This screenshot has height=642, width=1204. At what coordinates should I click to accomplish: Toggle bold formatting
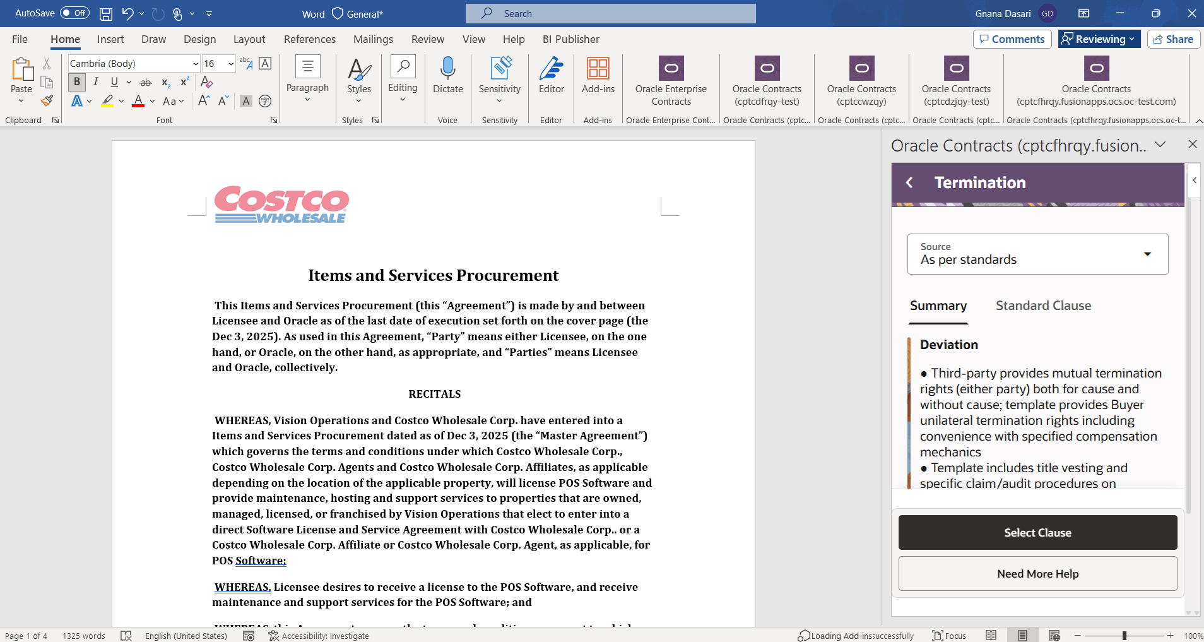[x=77, y=82]
